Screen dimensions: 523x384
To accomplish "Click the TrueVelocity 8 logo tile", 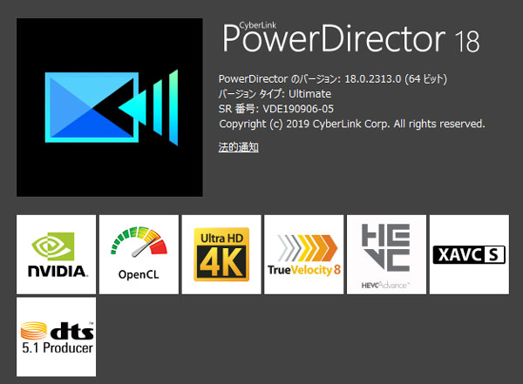I will click(304, 254).
